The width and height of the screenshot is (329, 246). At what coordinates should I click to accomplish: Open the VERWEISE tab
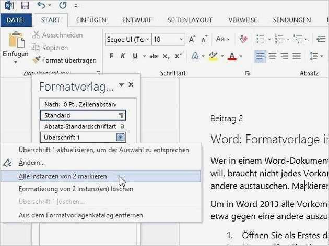243,20
